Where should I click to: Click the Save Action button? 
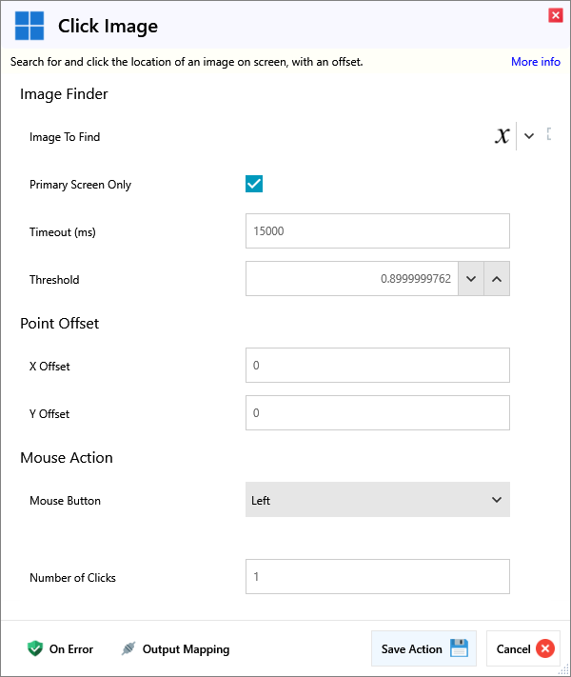point(412,649)
